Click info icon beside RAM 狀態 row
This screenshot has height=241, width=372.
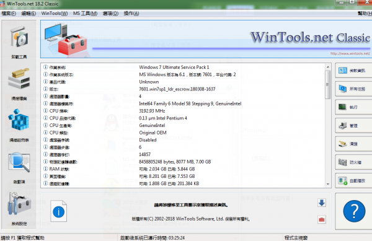[45, 169]
